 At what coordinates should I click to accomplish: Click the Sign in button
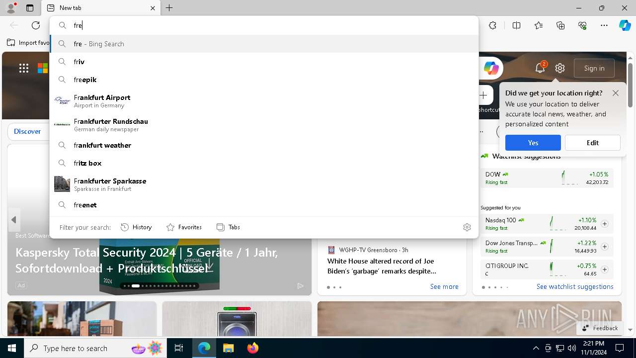tap(594, 68)
